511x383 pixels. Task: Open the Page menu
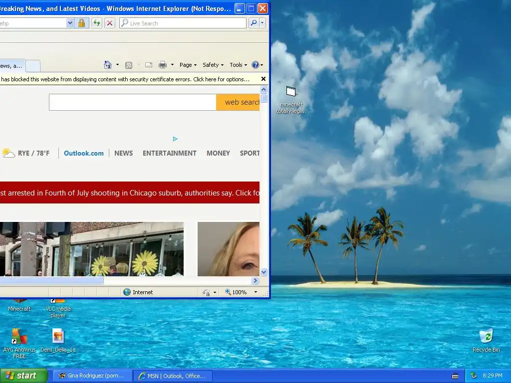click(x=188, y=65)
